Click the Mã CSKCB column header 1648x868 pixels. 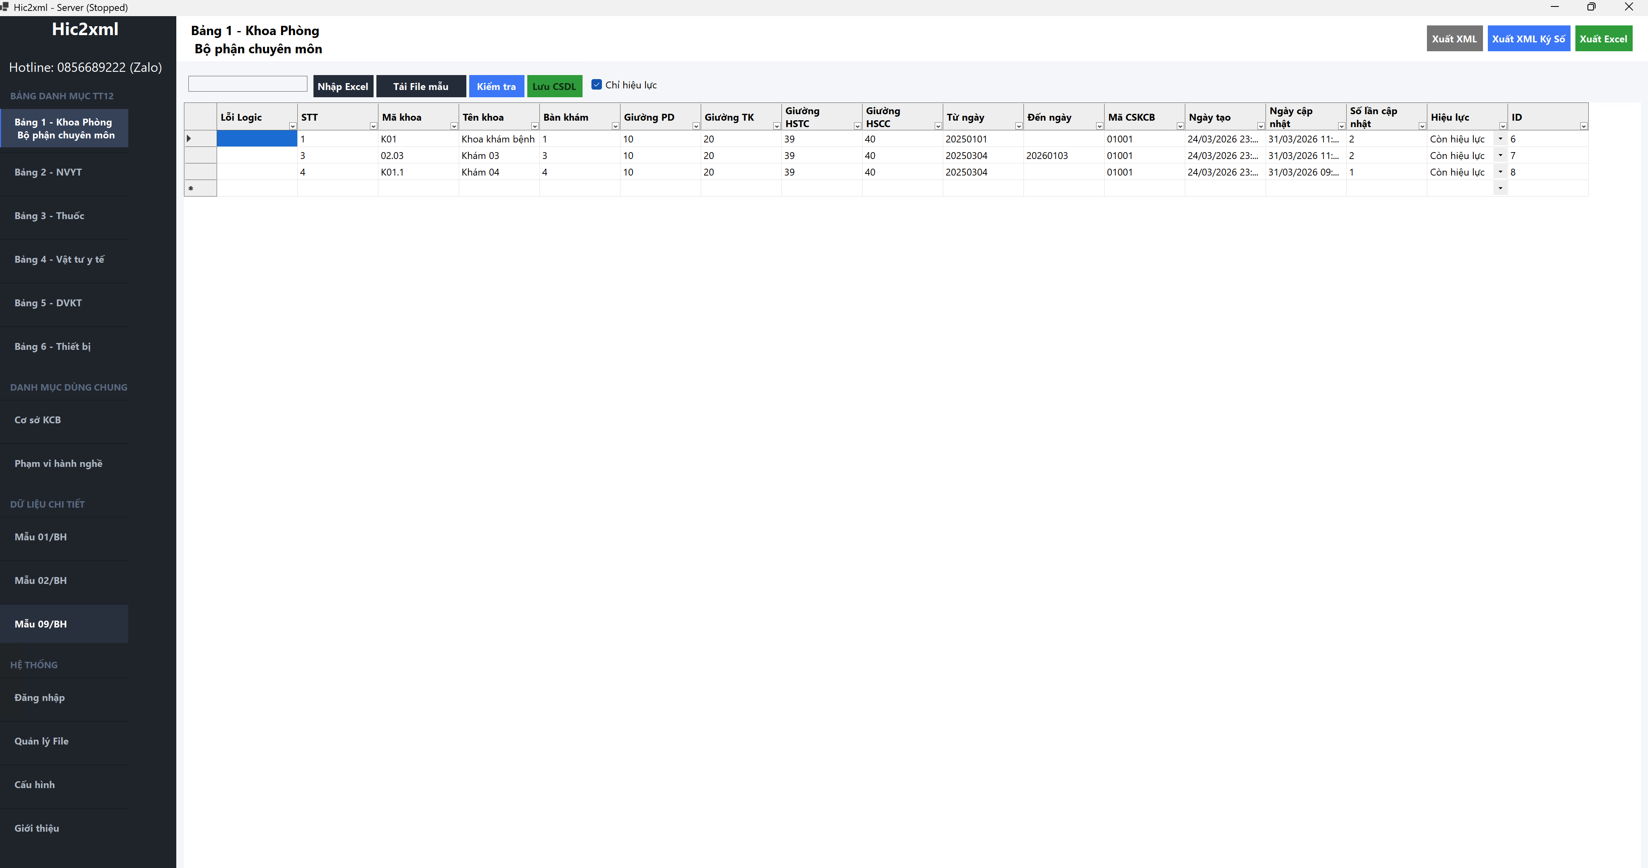(x=1144, y=117)
